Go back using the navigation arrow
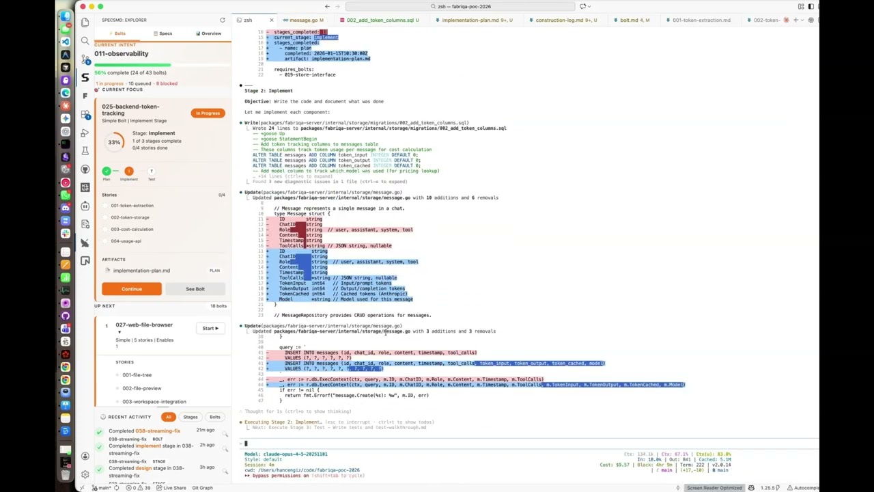 [327, 6]
